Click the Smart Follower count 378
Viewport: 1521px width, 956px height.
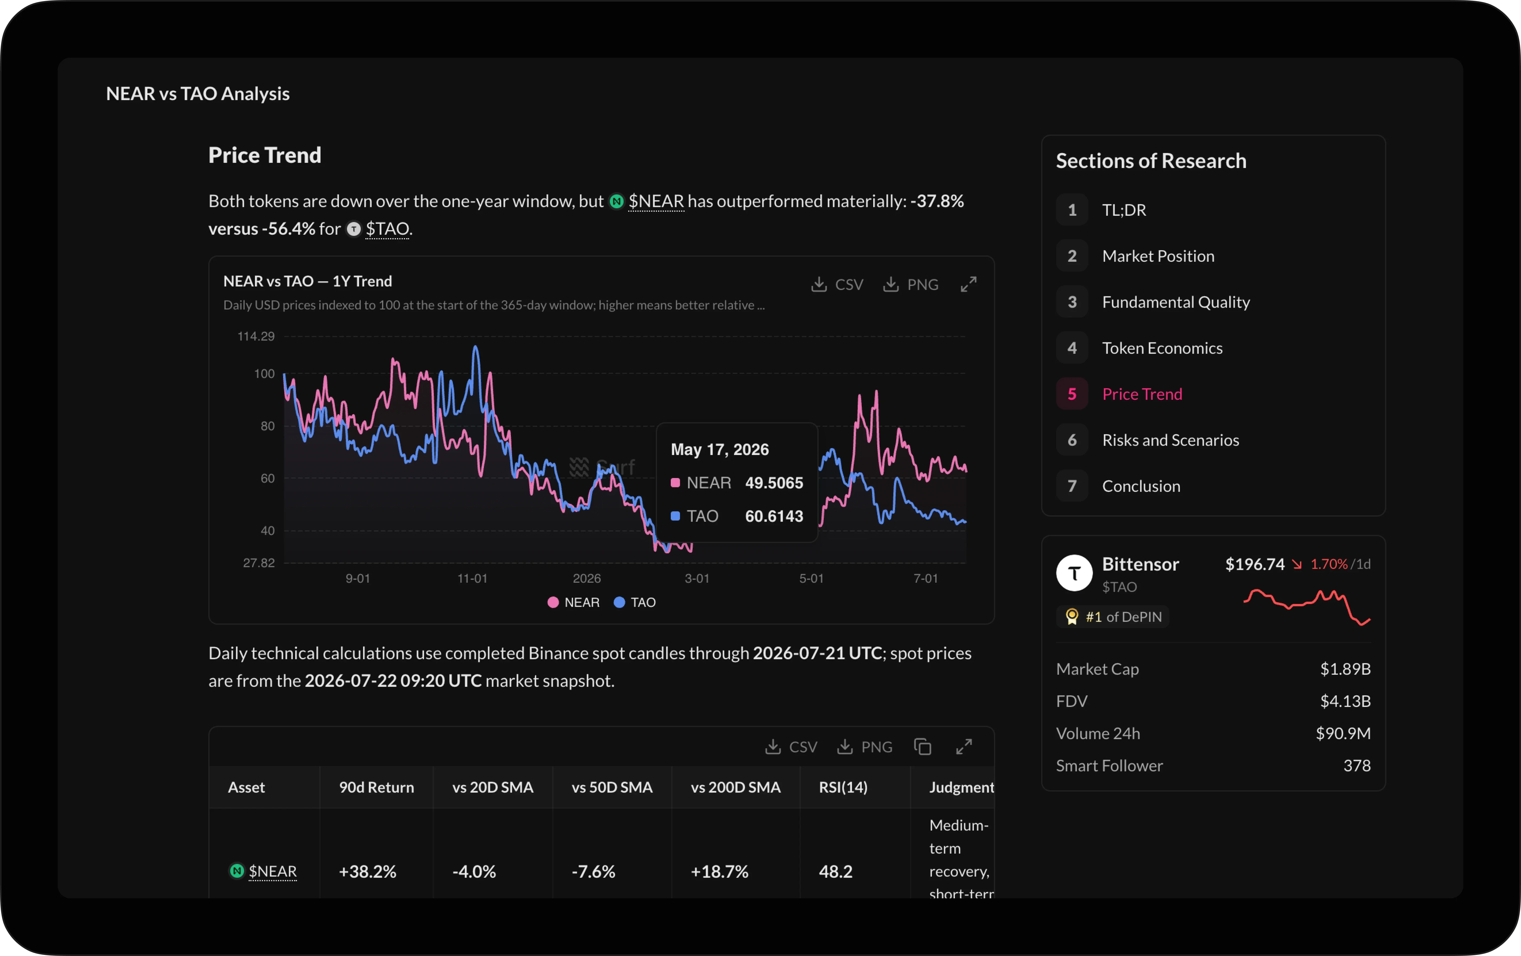pyautogui.click(x=1357, y=766)
